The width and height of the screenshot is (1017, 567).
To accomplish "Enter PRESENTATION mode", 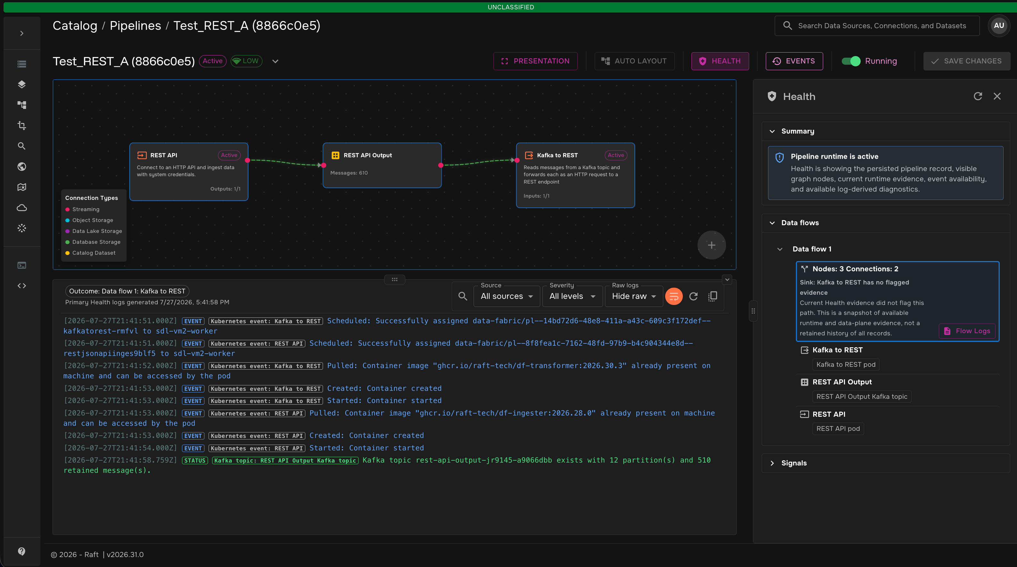I will 535,61.
